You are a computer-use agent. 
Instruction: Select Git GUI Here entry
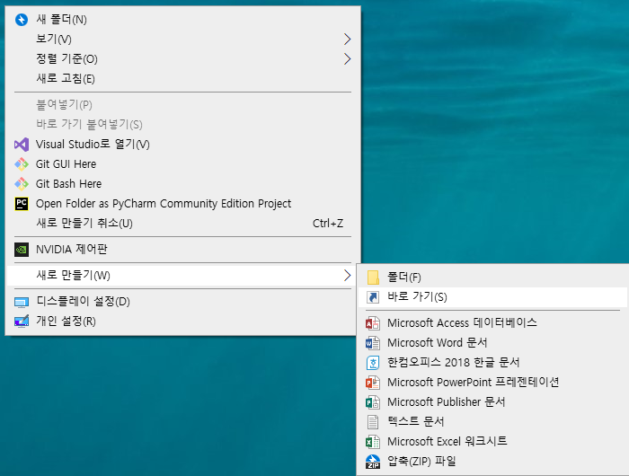click(183, 164)
